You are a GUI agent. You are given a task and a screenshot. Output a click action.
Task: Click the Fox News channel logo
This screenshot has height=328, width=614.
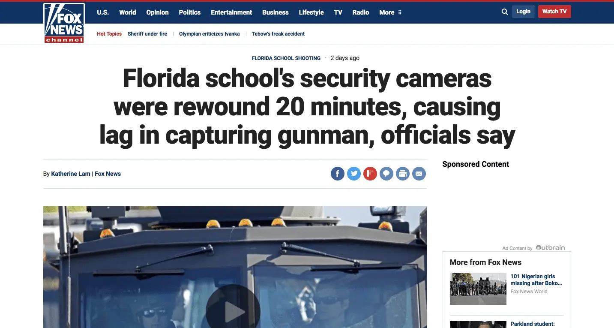pyautogui.click(x=64, y=23)
